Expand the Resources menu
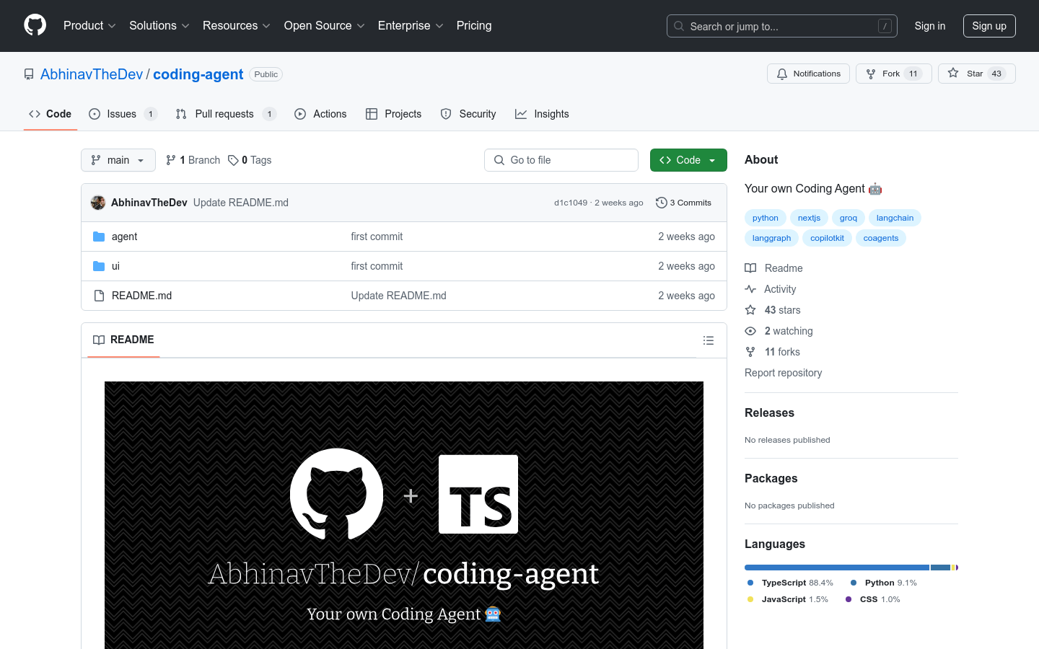 click(236, 25)
